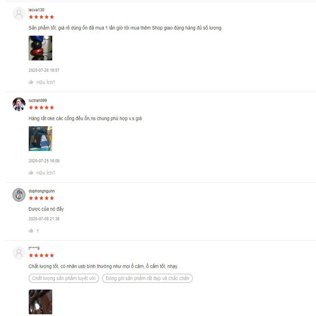Open the default avatar of user t*****9
This screenshot has width=316, height=316.
19,252
